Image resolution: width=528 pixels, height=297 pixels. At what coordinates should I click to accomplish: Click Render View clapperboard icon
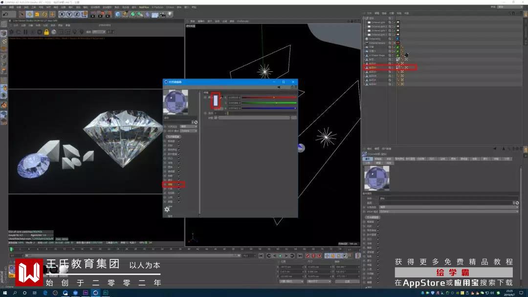93,14
